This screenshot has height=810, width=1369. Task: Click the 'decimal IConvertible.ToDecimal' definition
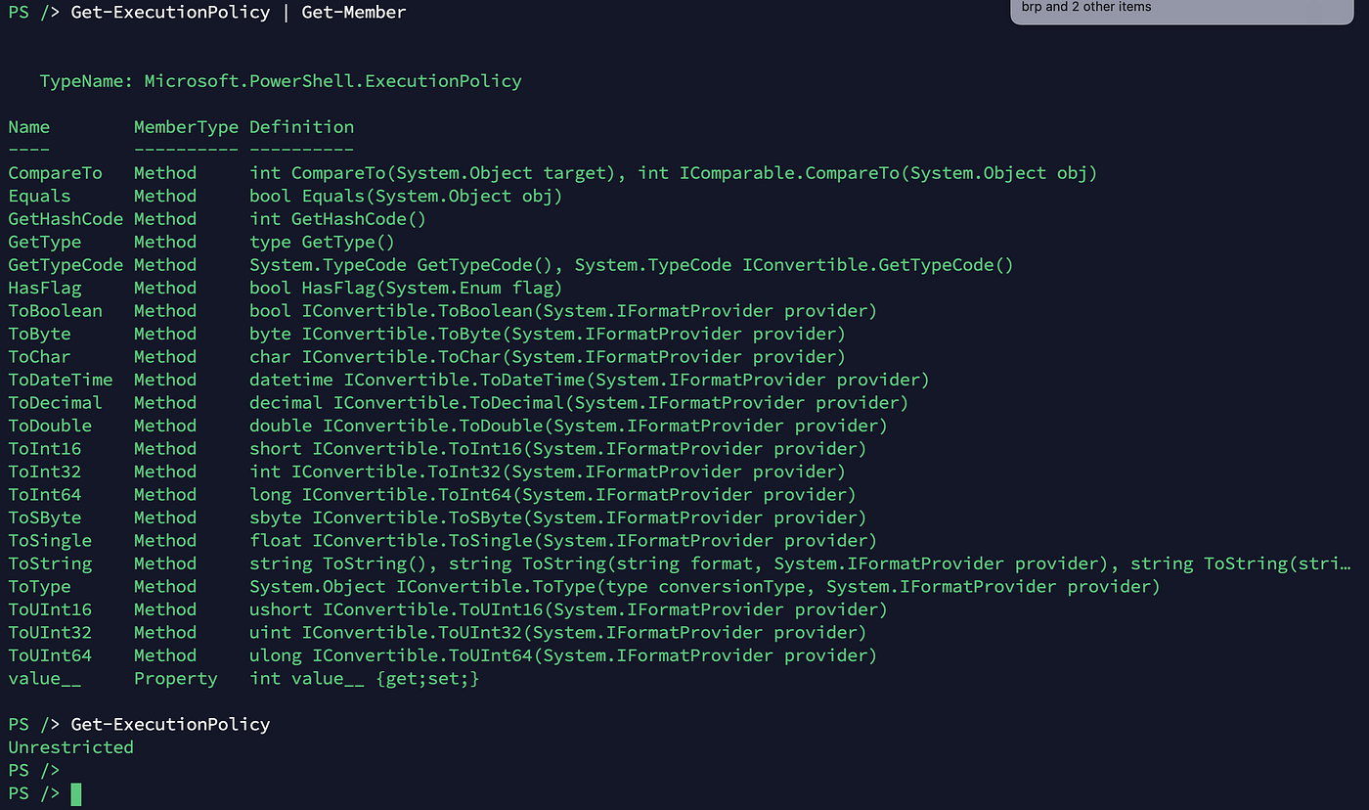pyautogui.click(x=579, y=403)
